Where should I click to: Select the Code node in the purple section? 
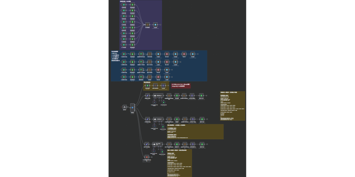point(147,25)
